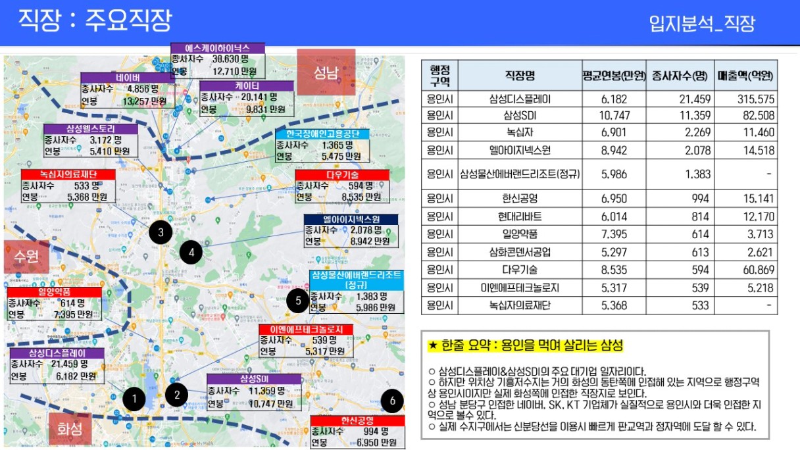Image resolution: width=800 pixels, height=450 pixels.
Task: Select the 화성 city label on the map
Action: pyautogui.click(x=70, y=430)
